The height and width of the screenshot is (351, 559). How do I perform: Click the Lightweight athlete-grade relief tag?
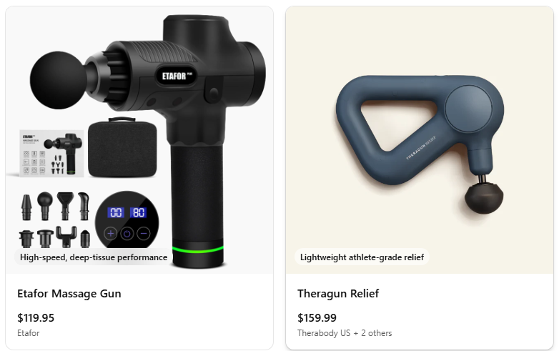(x=362, y=257)
